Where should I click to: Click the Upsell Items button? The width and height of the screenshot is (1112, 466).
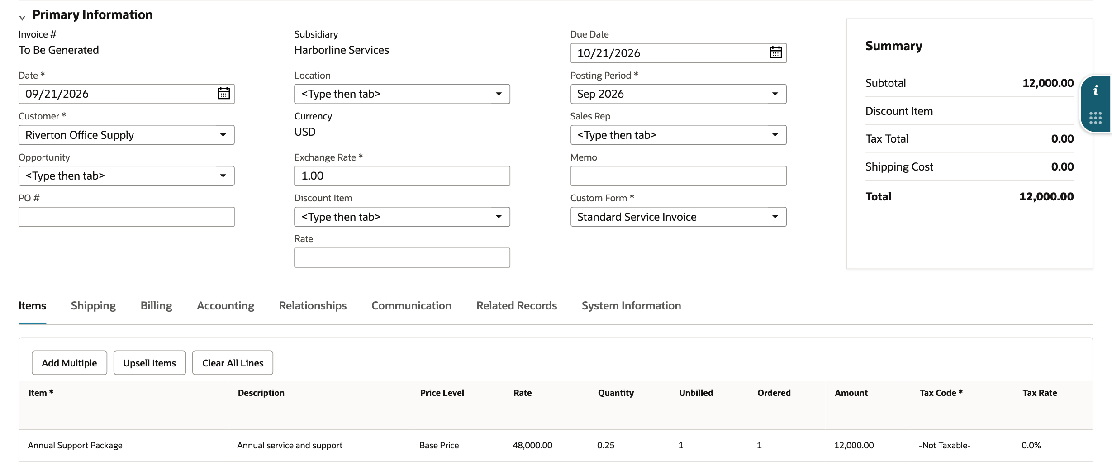[149, 363]
